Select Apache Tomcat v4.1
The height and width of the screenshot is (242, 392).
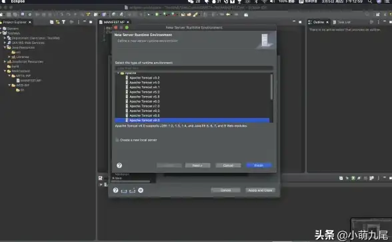(144, 87)
